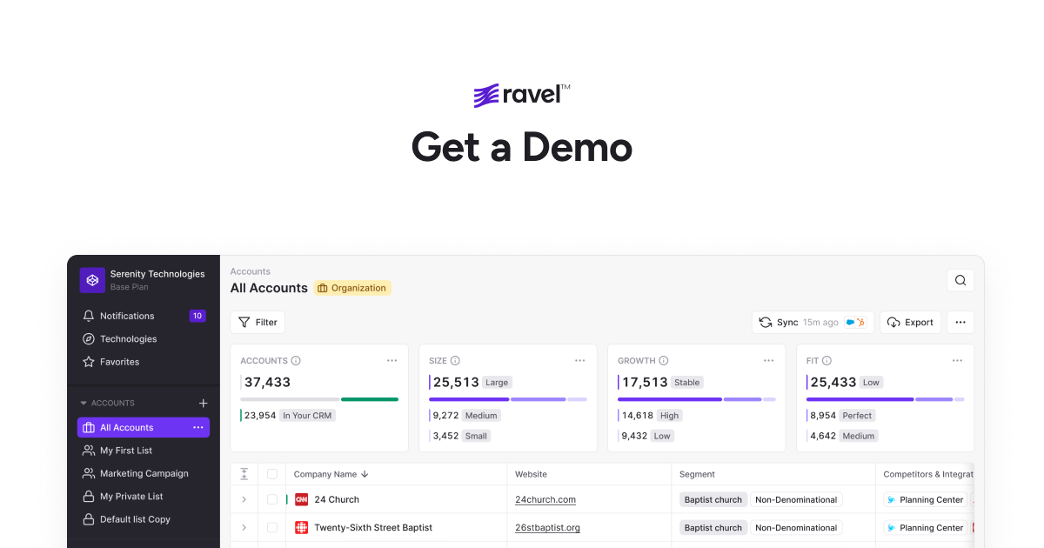
Task: Open the three-dot menu on the ACCOUNTS card
Action: (x=391, y=360)
